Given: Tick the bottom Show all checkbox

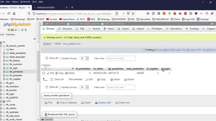Looking at the screenshot, I should pos(47,87).
